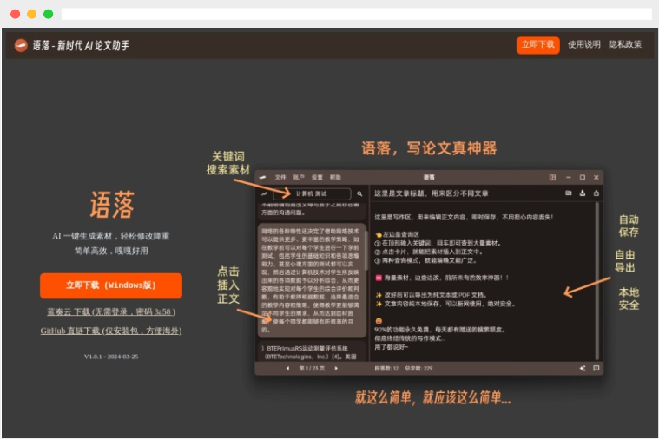Screen dimensions: 659x439
Task: Toggle the query mode icon left of search box
Action: tap(265, 193)
